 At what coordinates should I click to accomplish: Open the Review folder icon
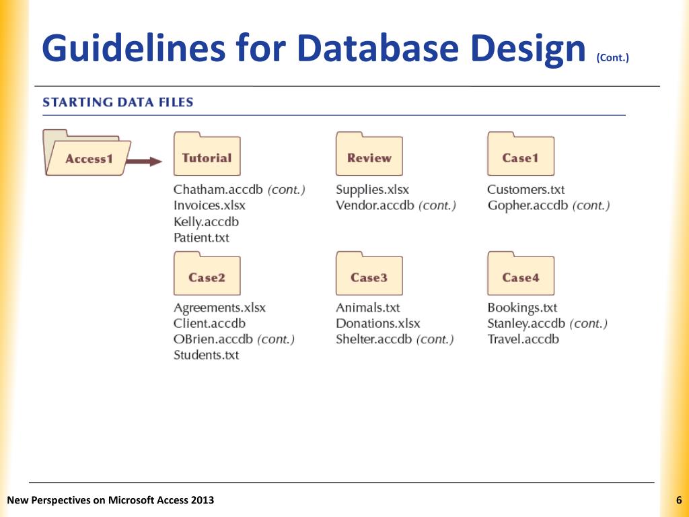[369, 153]
